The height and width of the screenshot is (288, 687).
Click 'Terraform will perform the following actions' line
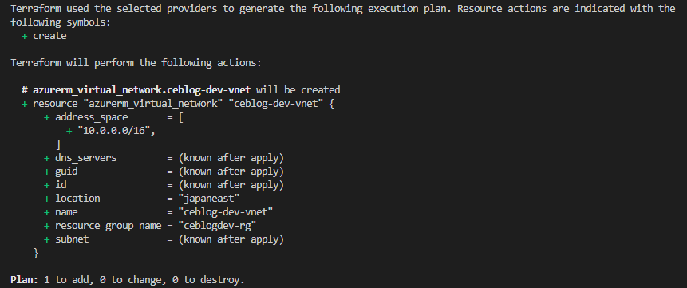click(x=136, y=63)
